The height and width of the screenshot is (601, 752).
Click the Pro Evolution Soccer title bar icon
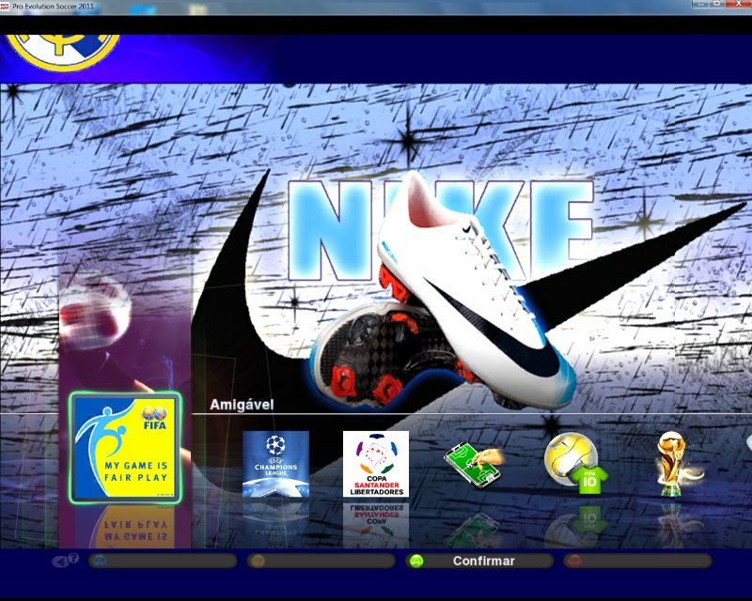[6, 6]
